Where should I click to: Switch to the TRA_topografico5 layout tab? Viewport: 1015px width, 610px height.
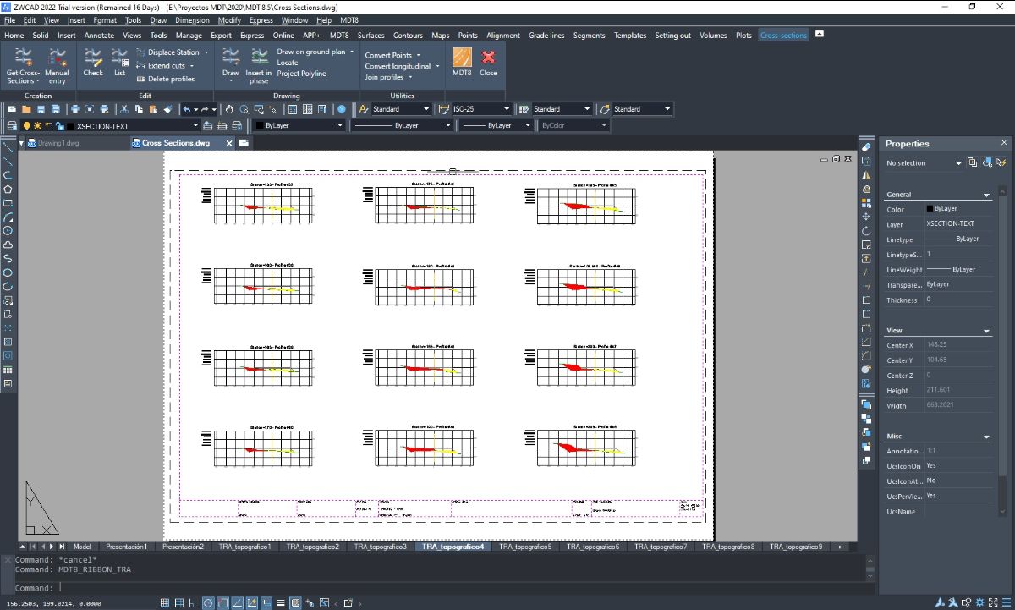(524, 547)
